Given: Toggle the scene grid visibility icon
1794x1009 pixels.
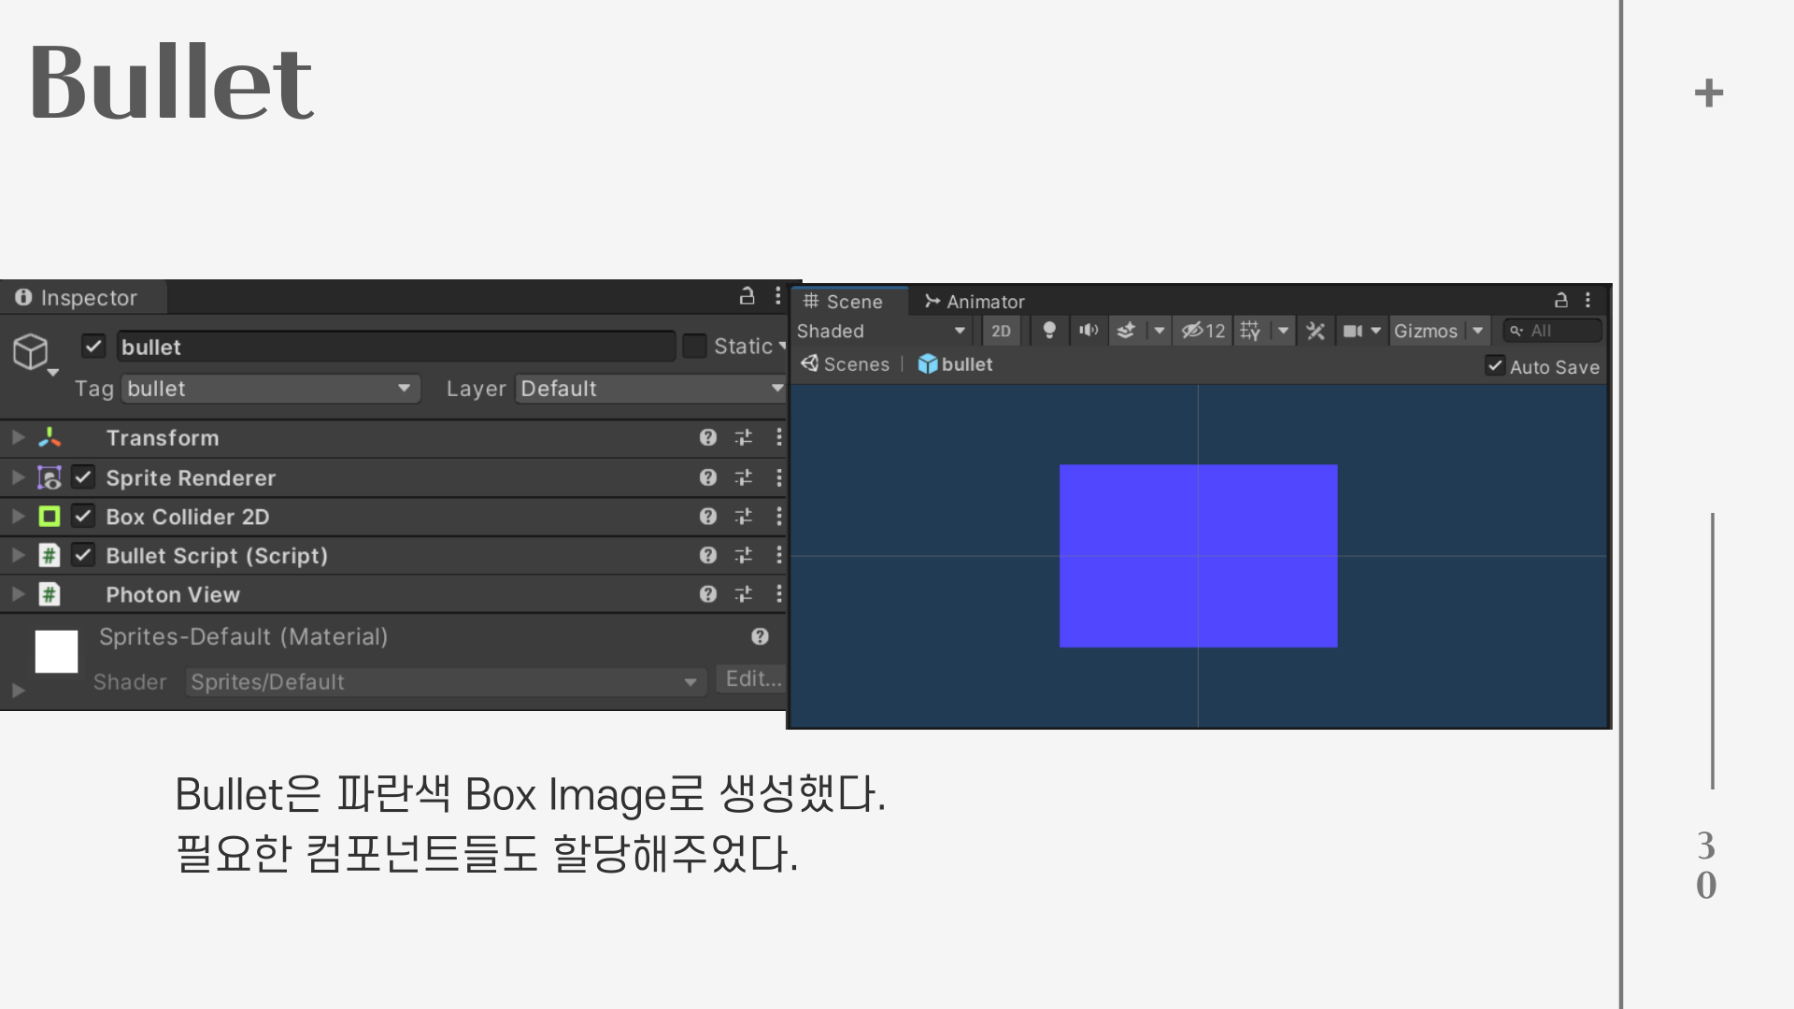Looking at the screenshot, I should 1250,331.
